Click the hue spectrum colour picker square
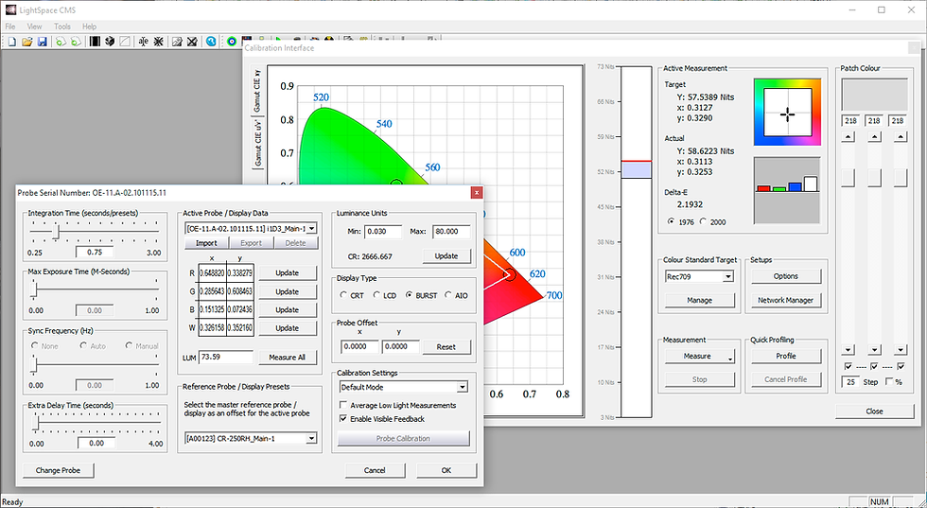927x508 pixels. click(787, 112)
